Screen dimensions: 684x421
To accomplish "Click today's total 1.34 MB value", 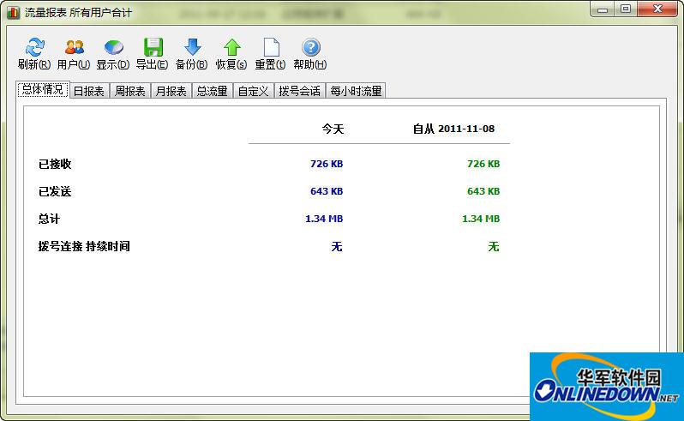I will [323, 219].
